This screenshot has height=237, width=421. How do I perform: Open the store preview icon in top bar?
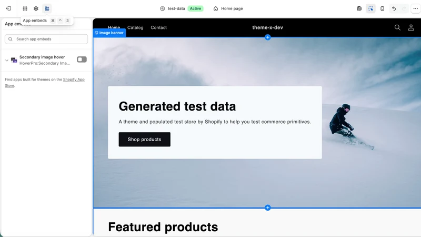359,8
